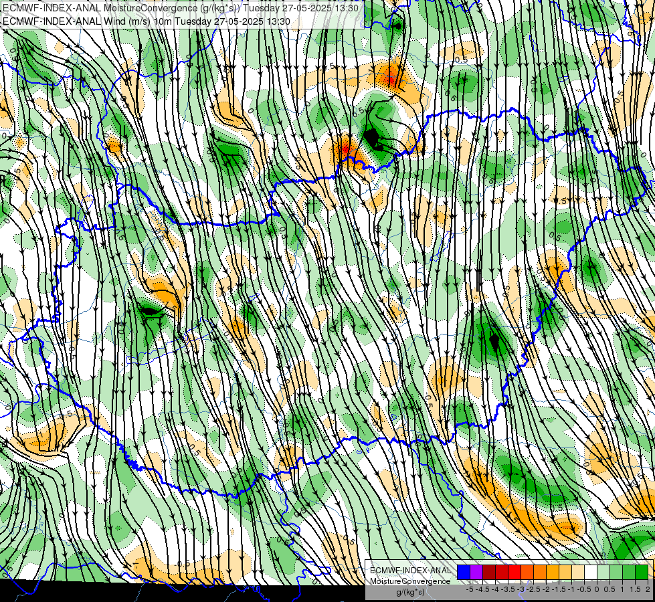655x602 pixels.
Task: Click the Wind 10m title line at top
Action: coord(147,21)
